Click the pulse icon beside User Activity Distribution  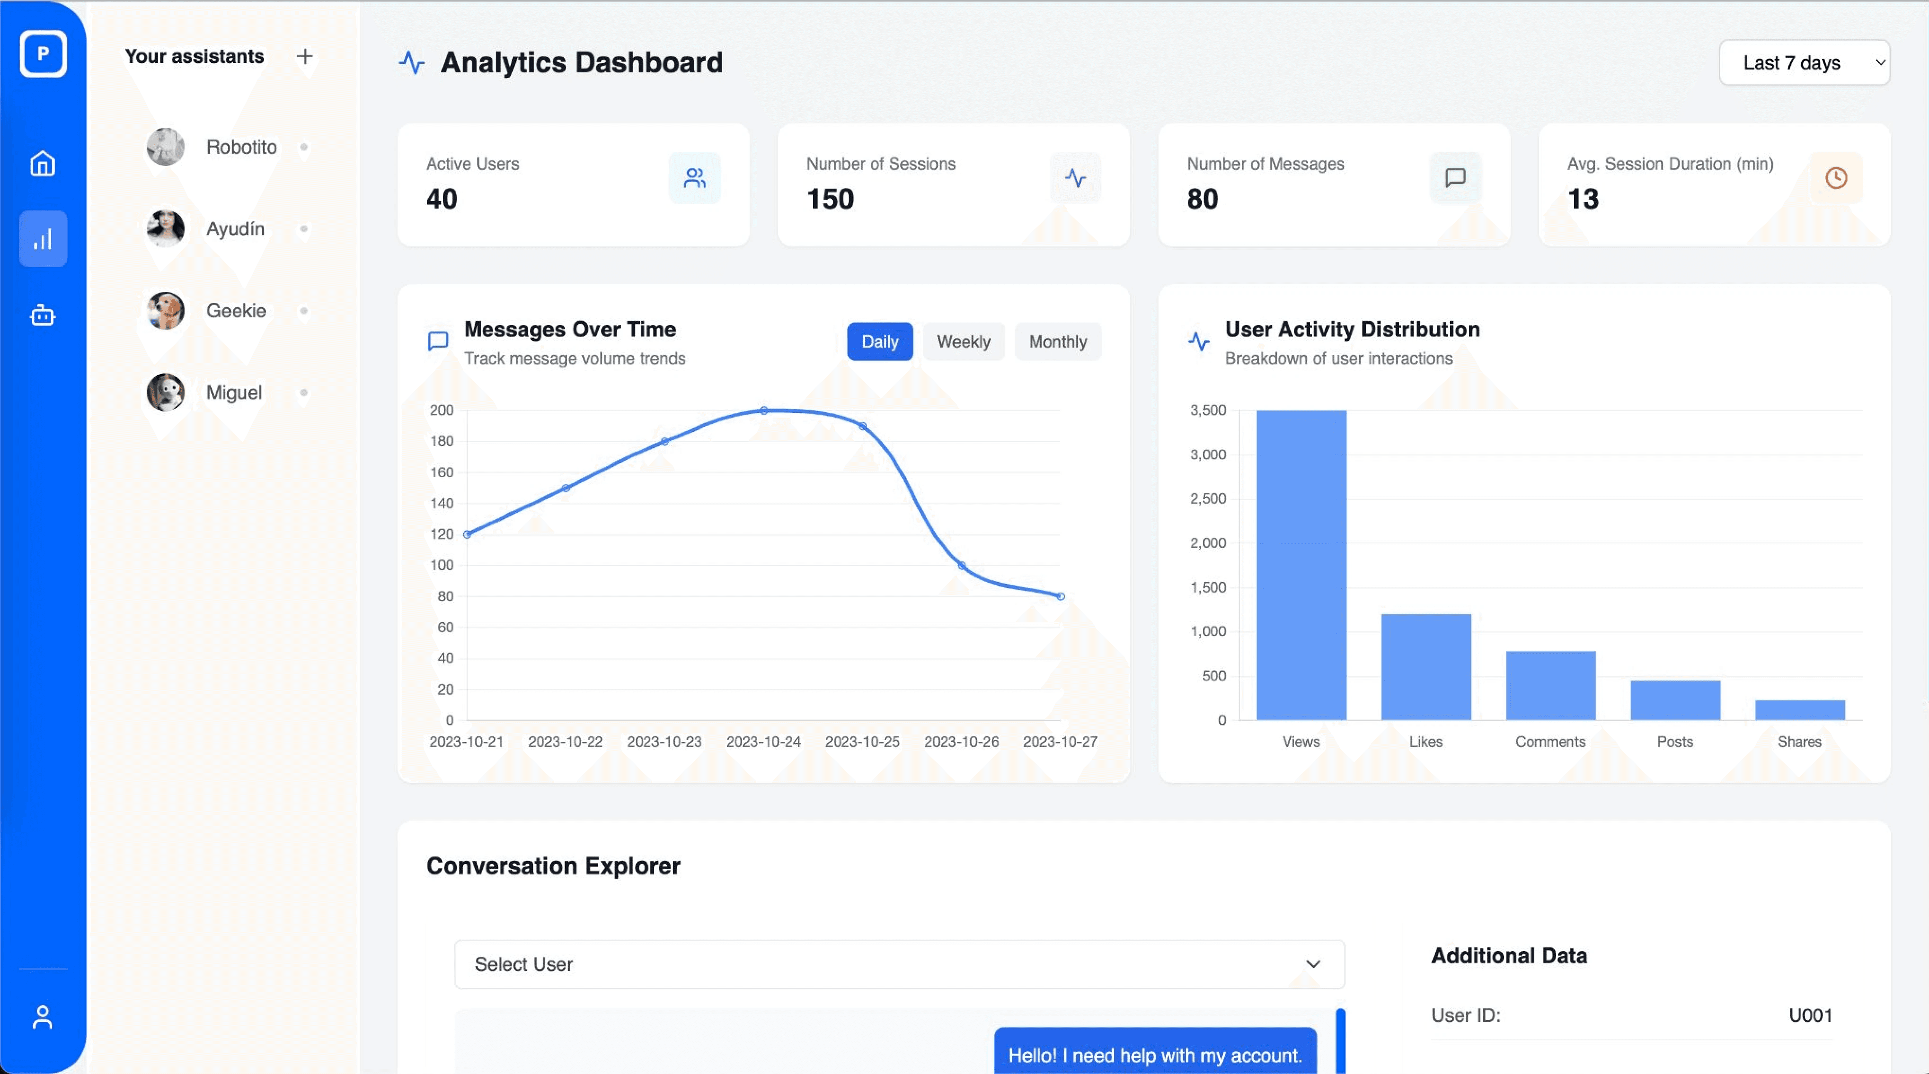point(1199,341)
